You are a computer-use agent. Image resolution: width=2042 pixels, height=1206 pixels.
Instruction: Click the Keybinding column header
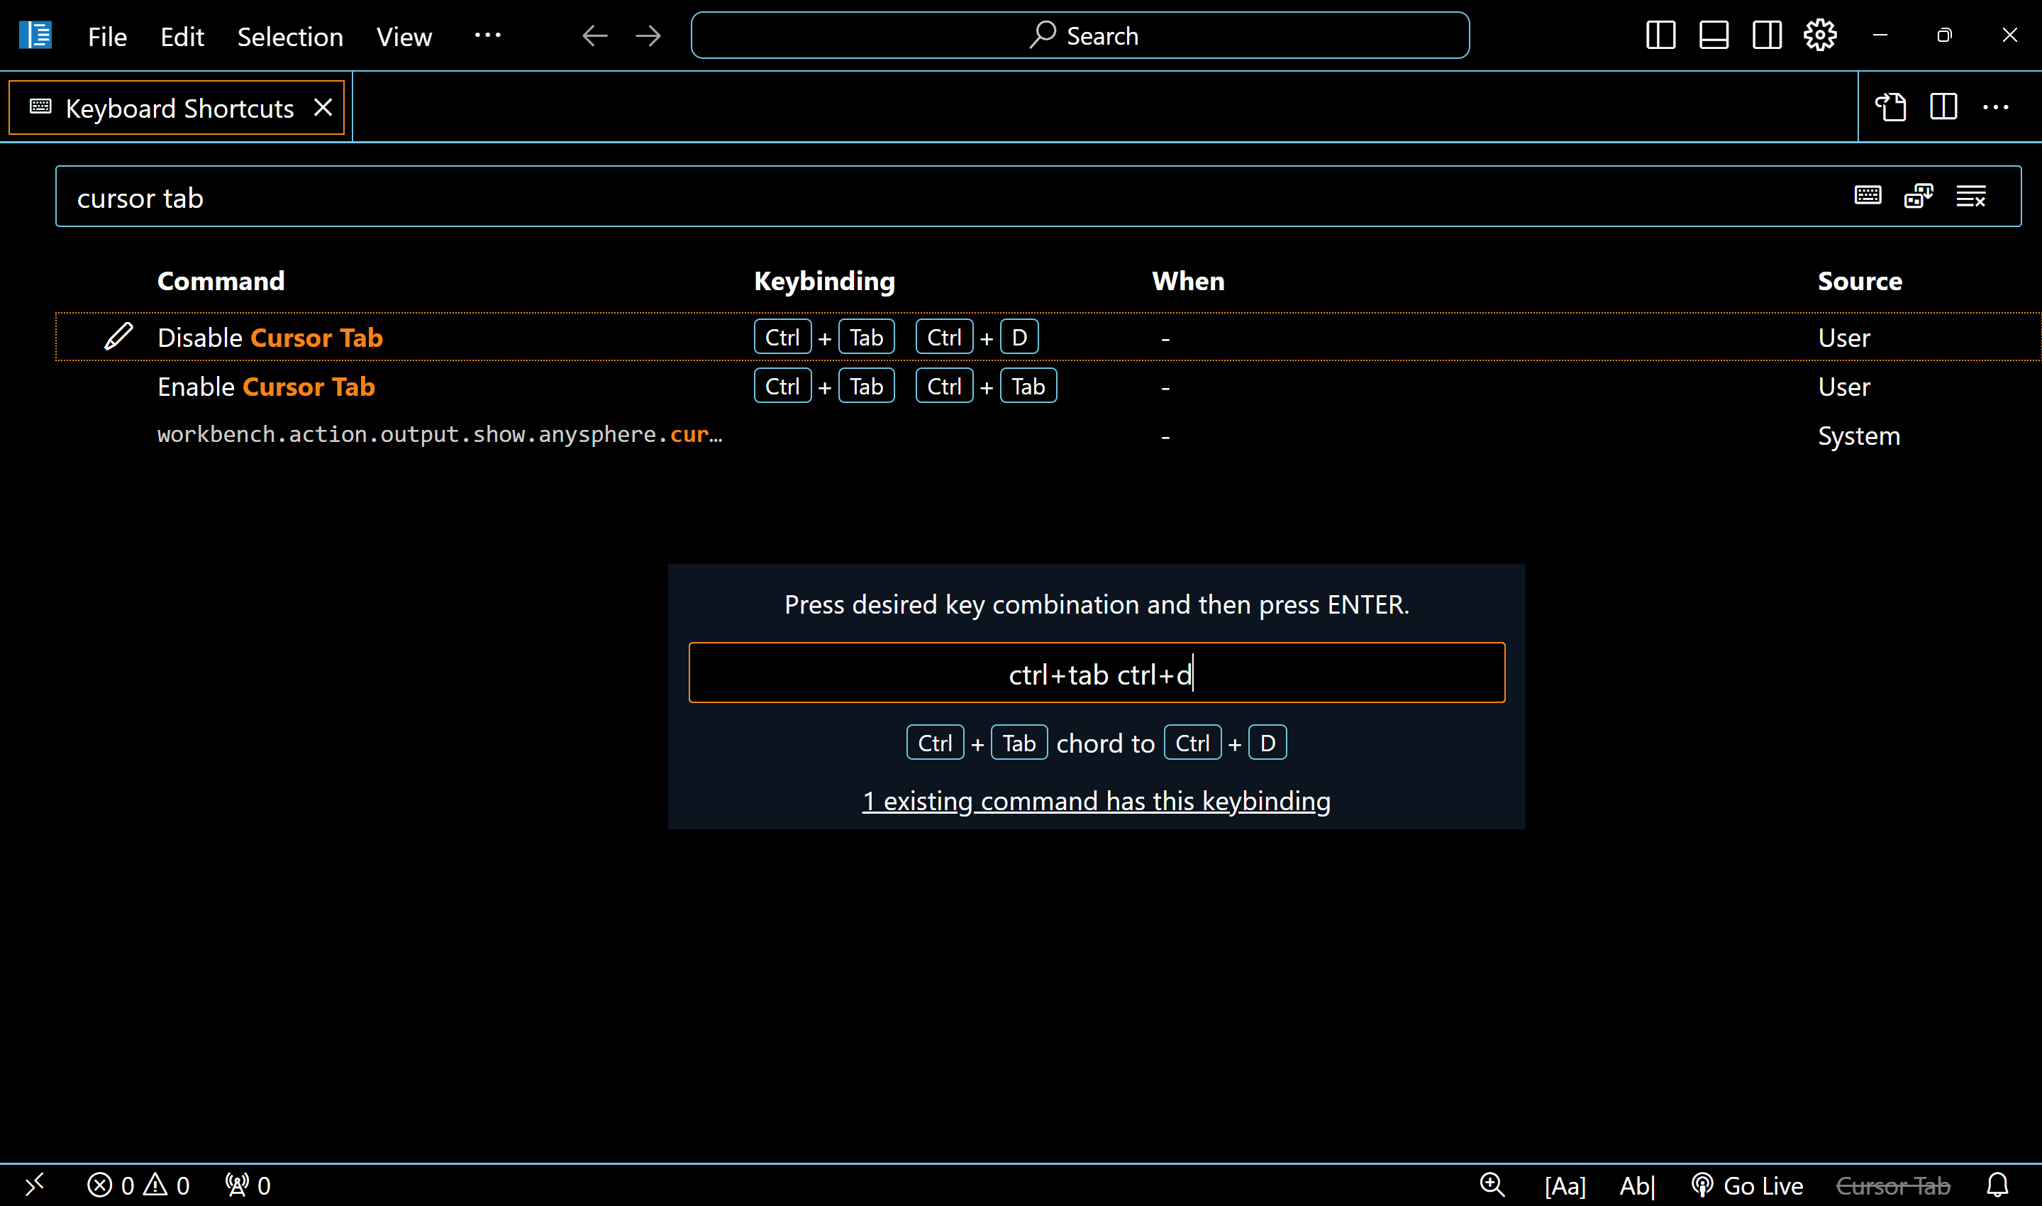point(824,281)
